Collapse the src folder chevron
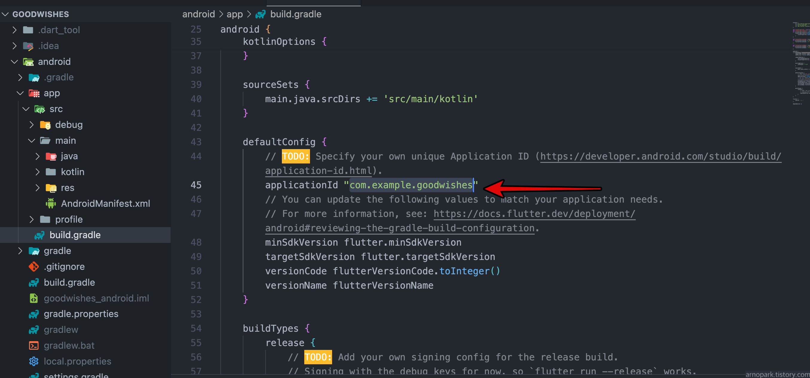The width and height of the screenshot is (810, 378). click(x=26, y=109)
